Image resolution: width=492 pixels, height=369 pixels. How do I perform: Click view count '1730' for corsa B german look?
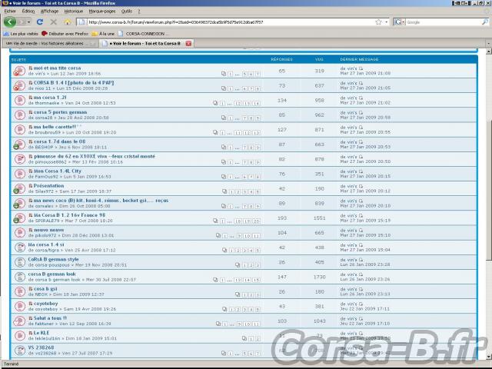point(320,277)
